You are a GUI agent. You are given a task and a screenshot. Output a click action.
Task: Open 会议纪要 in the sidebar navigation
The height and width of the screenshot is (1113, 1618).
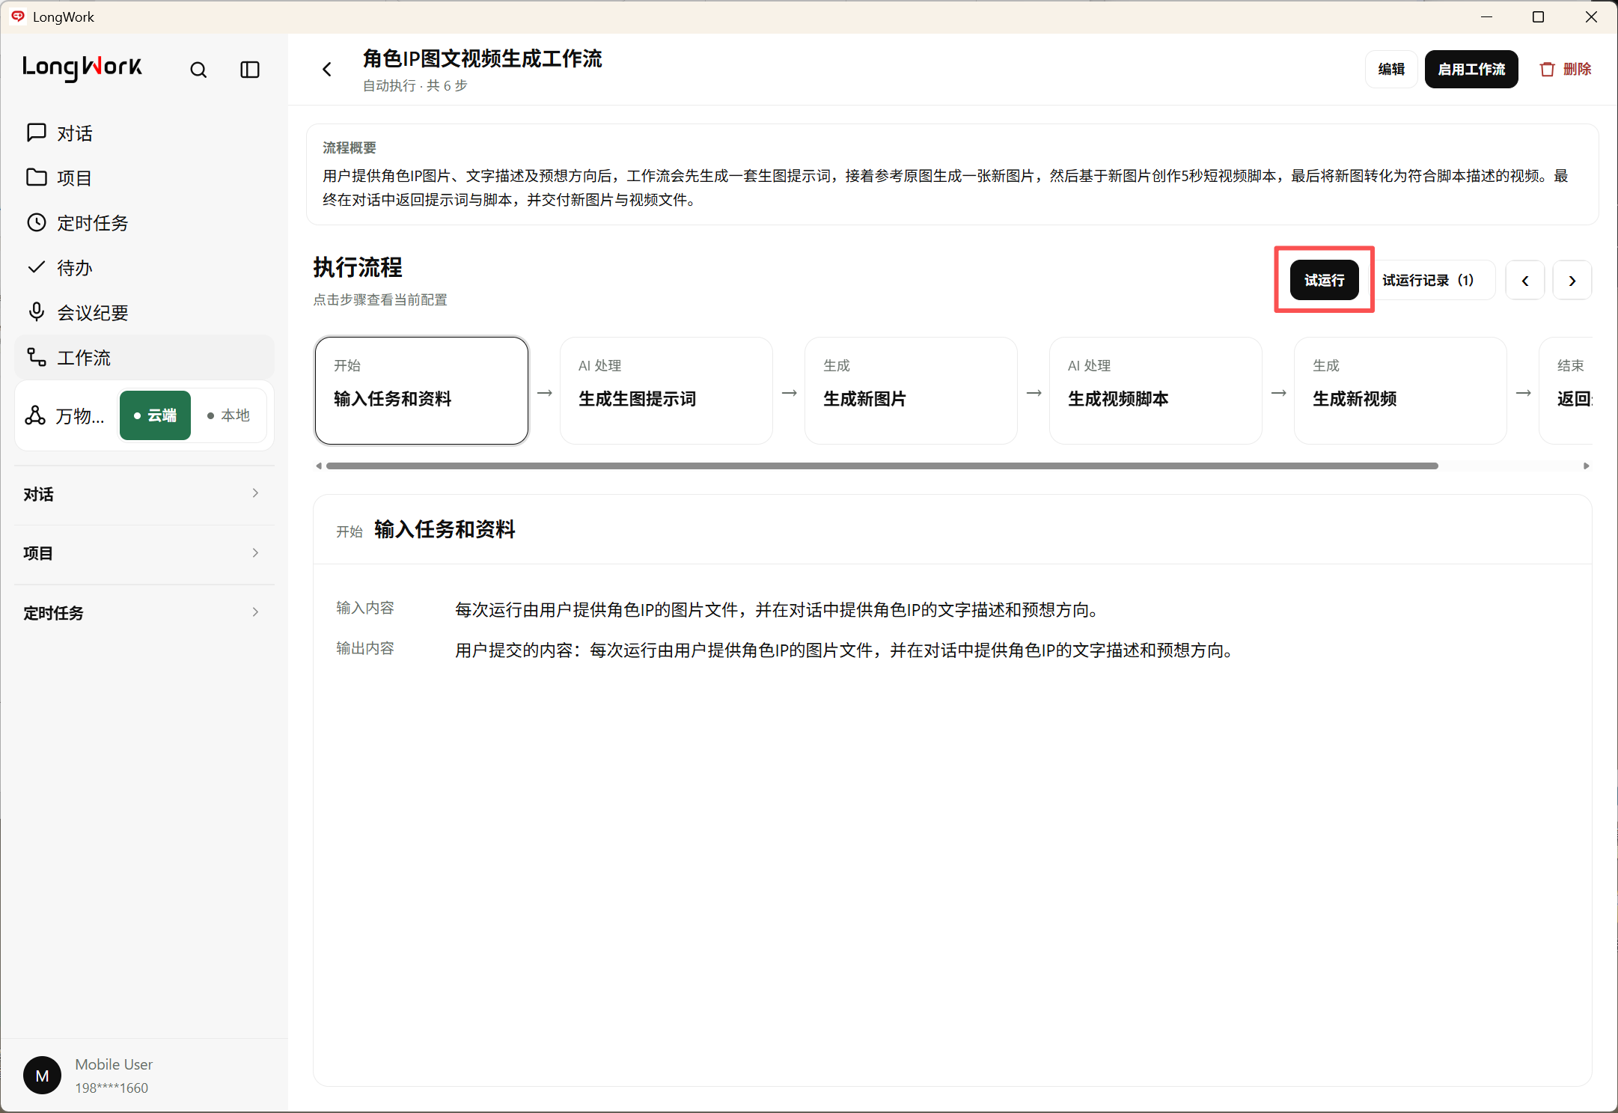144,313
